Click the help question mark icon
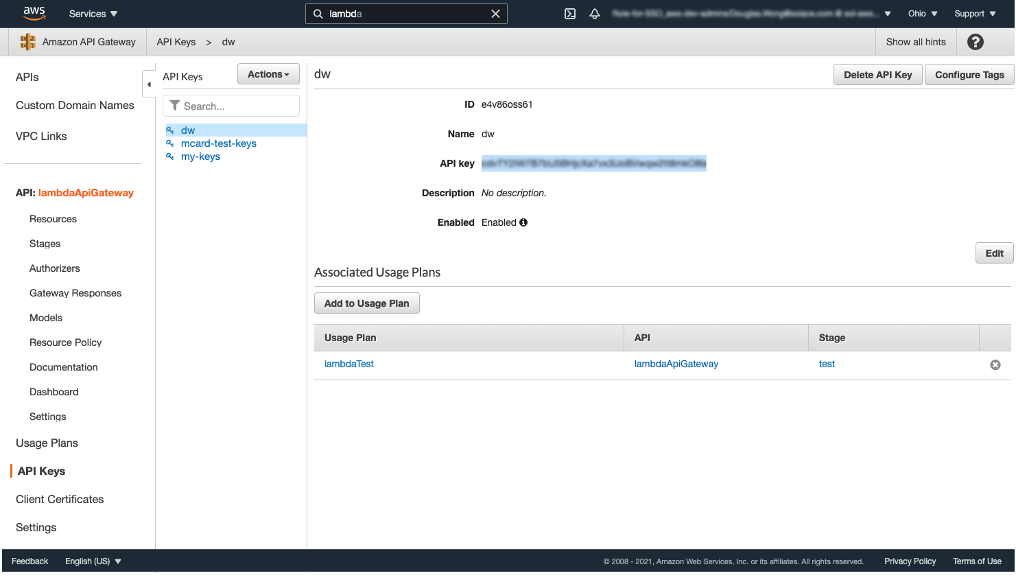The image size is (1016, 582). (975, 42)
